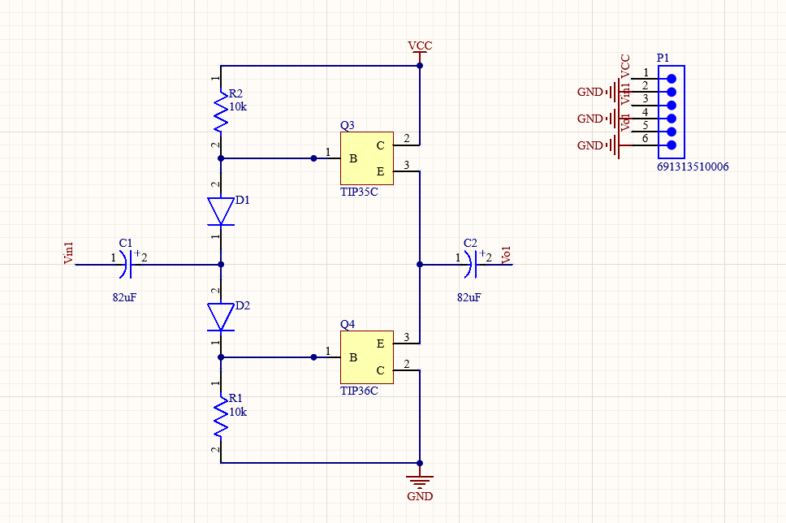Screen dimensions: 786x523
Task: Click junction where C1 meets the diodes
Action: (x=221, y=264)
